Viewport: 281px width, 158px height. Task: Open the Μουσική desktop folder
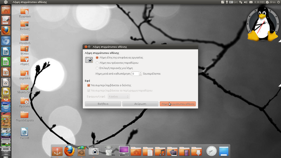[x=25, y=39]
